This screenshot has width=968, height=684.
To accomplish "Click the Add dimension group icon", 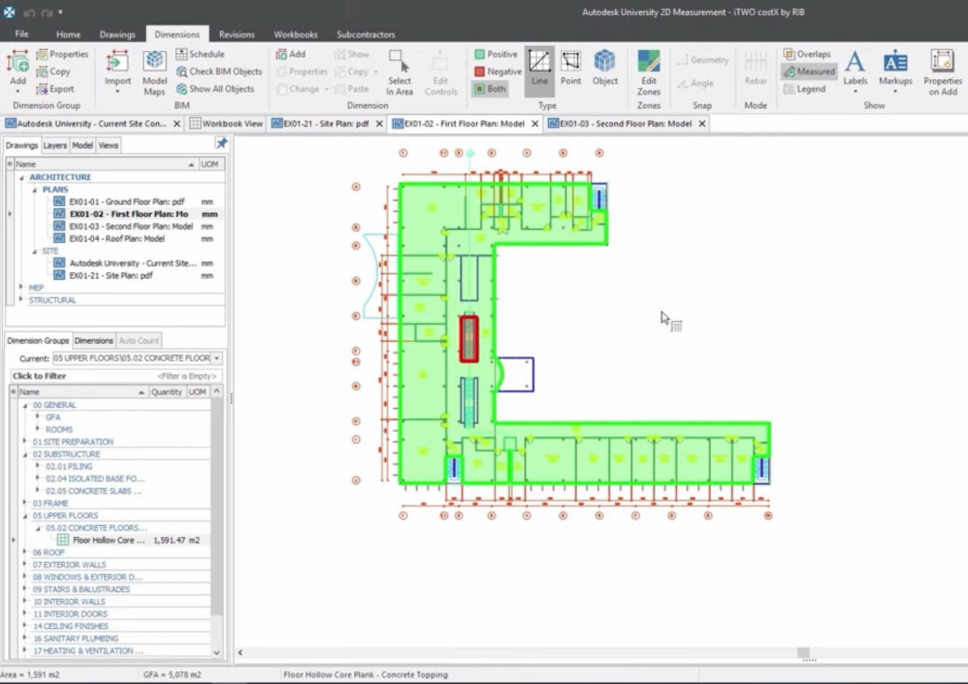I will coord(18,62).
